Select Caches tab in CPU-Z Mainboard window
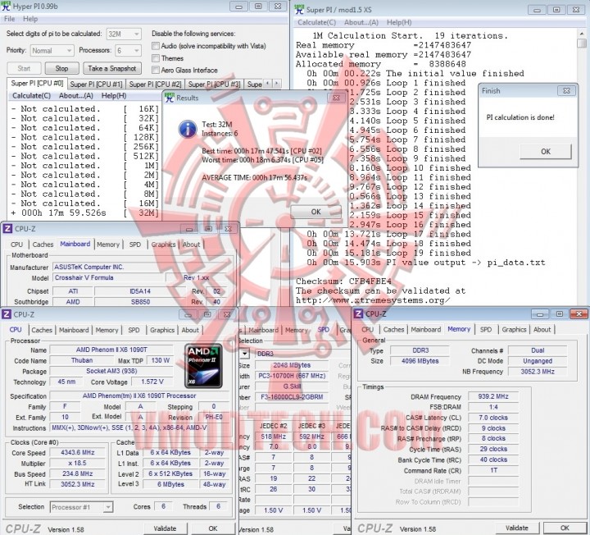 [43, 245]
